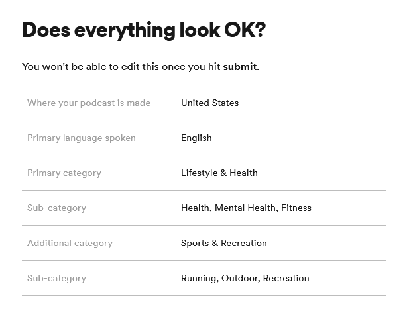Image resolution: width=411 pixels, height=311 pixels.
Task: Click the "Sports & Recreation" value
Action: (x=223, y=243)
